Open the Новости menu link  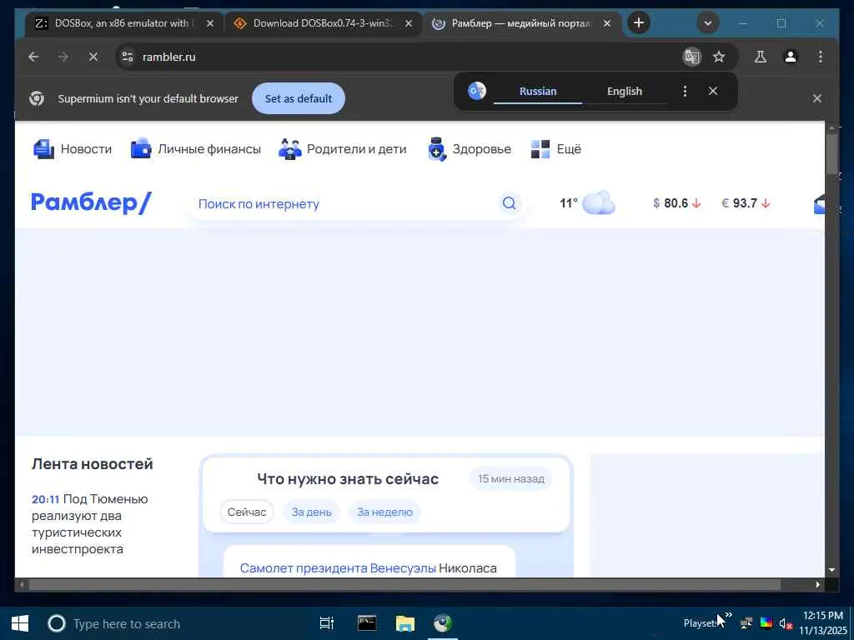tap(86, 149)
